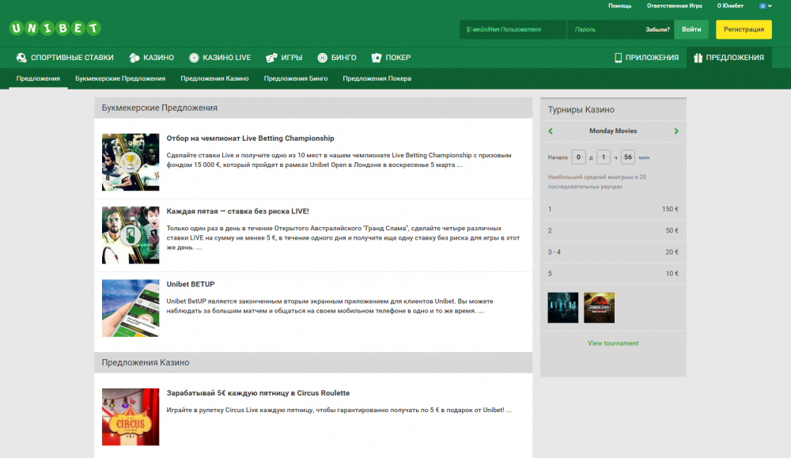The height and width of the screenshot is (458, 791).
Task: Focus the email/username input field
Action: (x=513, y=29)
